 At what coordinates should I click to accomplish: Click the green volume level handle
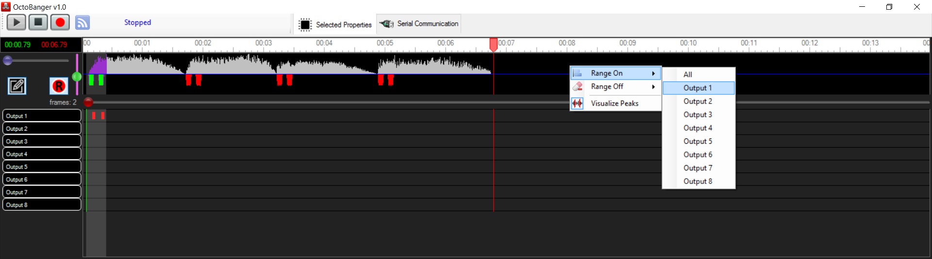(77, 76)
